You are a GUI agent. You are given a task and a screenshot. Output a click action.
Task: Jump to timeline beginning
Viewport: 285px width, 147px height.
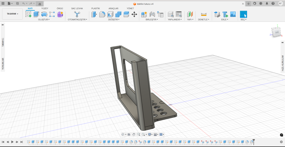3,142
